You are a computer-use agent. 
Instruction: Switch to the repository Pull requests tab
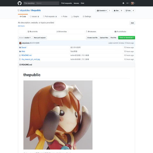(x=50, y=17)
